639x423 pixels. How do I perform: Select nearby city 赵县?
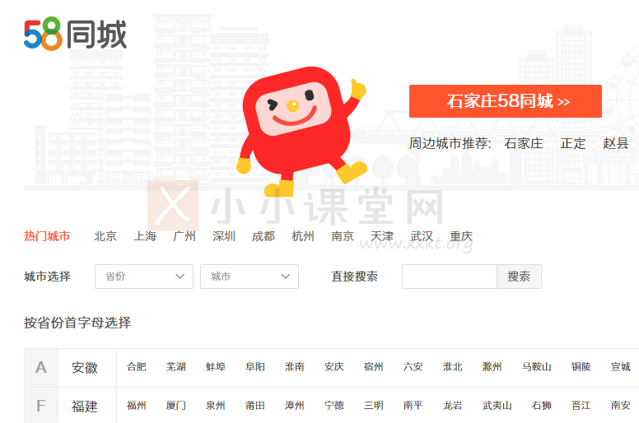(x=615, y=143)
